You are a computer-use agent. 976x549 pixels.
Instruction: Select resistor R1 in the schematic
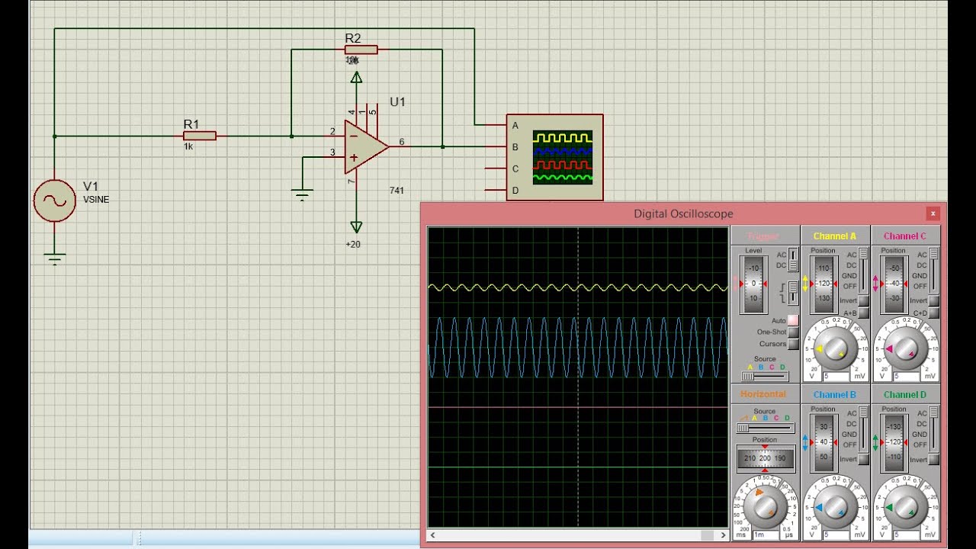coord(200,136)
